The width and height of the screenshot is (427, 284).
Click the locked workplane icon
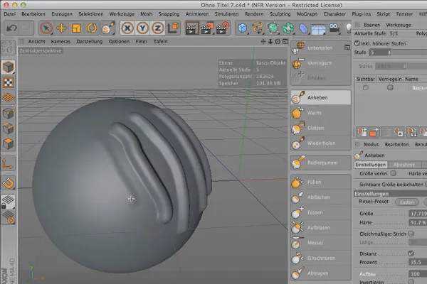(8, 202)
